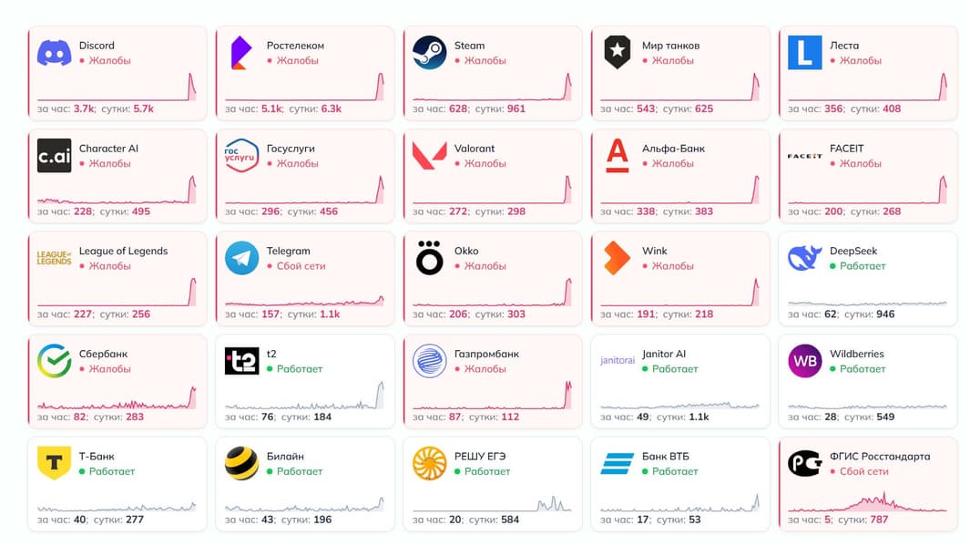This screenshot has height=546, width=970.
Task: Click the Telegram paper plane icon
Action: [241, 258]
